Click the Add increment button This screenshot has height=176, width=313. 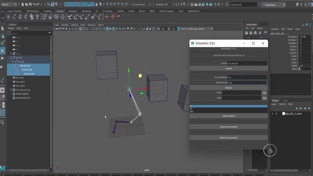click(228, 116)
